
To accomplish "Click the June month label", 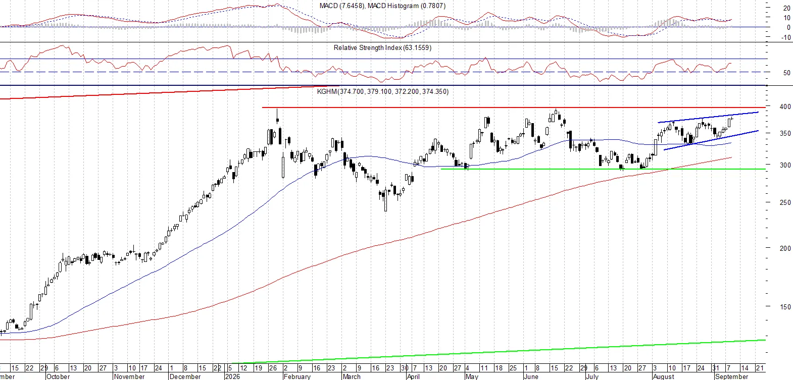I will tap(531, 376).
